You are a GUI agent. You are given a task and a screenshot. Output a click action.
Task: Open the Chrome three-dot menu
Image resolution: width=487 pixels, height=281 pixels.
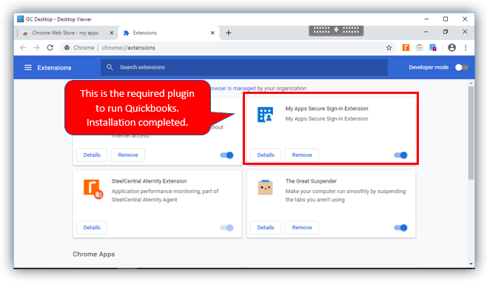(x=466, y=48)
